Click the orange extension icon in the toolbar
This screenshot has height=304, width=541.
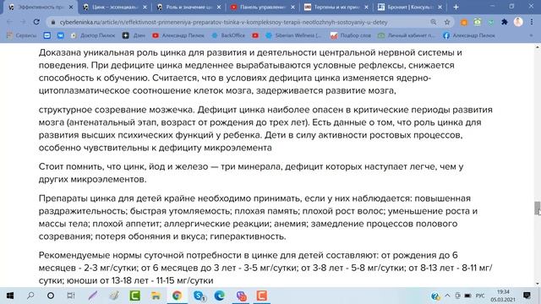point(464,22)
